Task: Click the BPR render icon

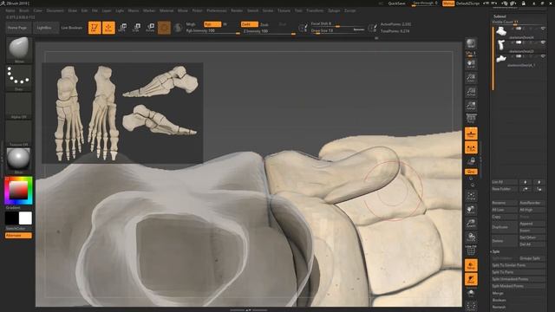Action: coord(471,43)
